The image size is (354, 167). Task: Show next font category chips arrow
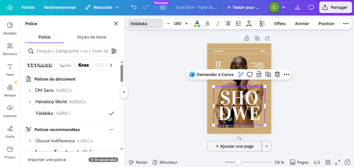pyautogui.click(x=111, y=65)
